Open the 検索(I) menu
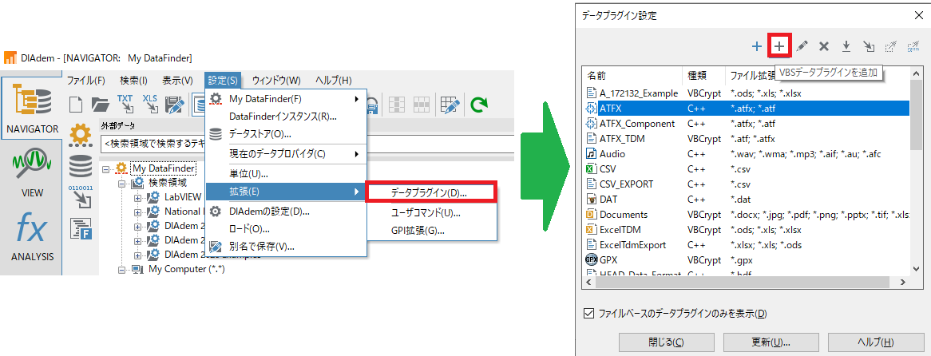This screenshot has width=931, height=356. pyautogui.click(x=133, y=80)
